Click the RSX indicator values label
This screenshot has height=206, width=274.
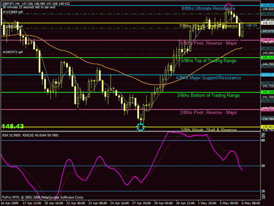point(30,135)
